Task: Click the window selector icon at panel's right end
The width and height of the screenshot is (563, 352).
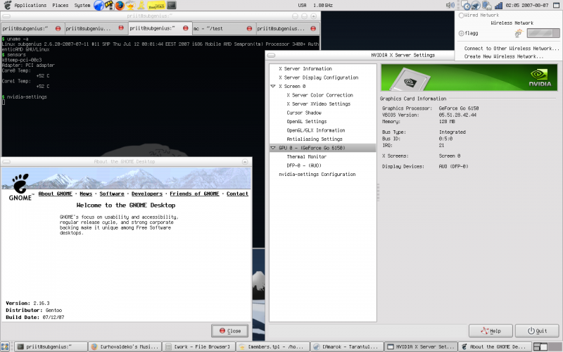Action: [x=556, y=6]
